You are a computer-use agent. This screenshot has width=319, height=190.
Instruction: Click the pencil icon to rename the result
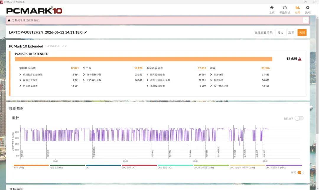coord(86,32)
